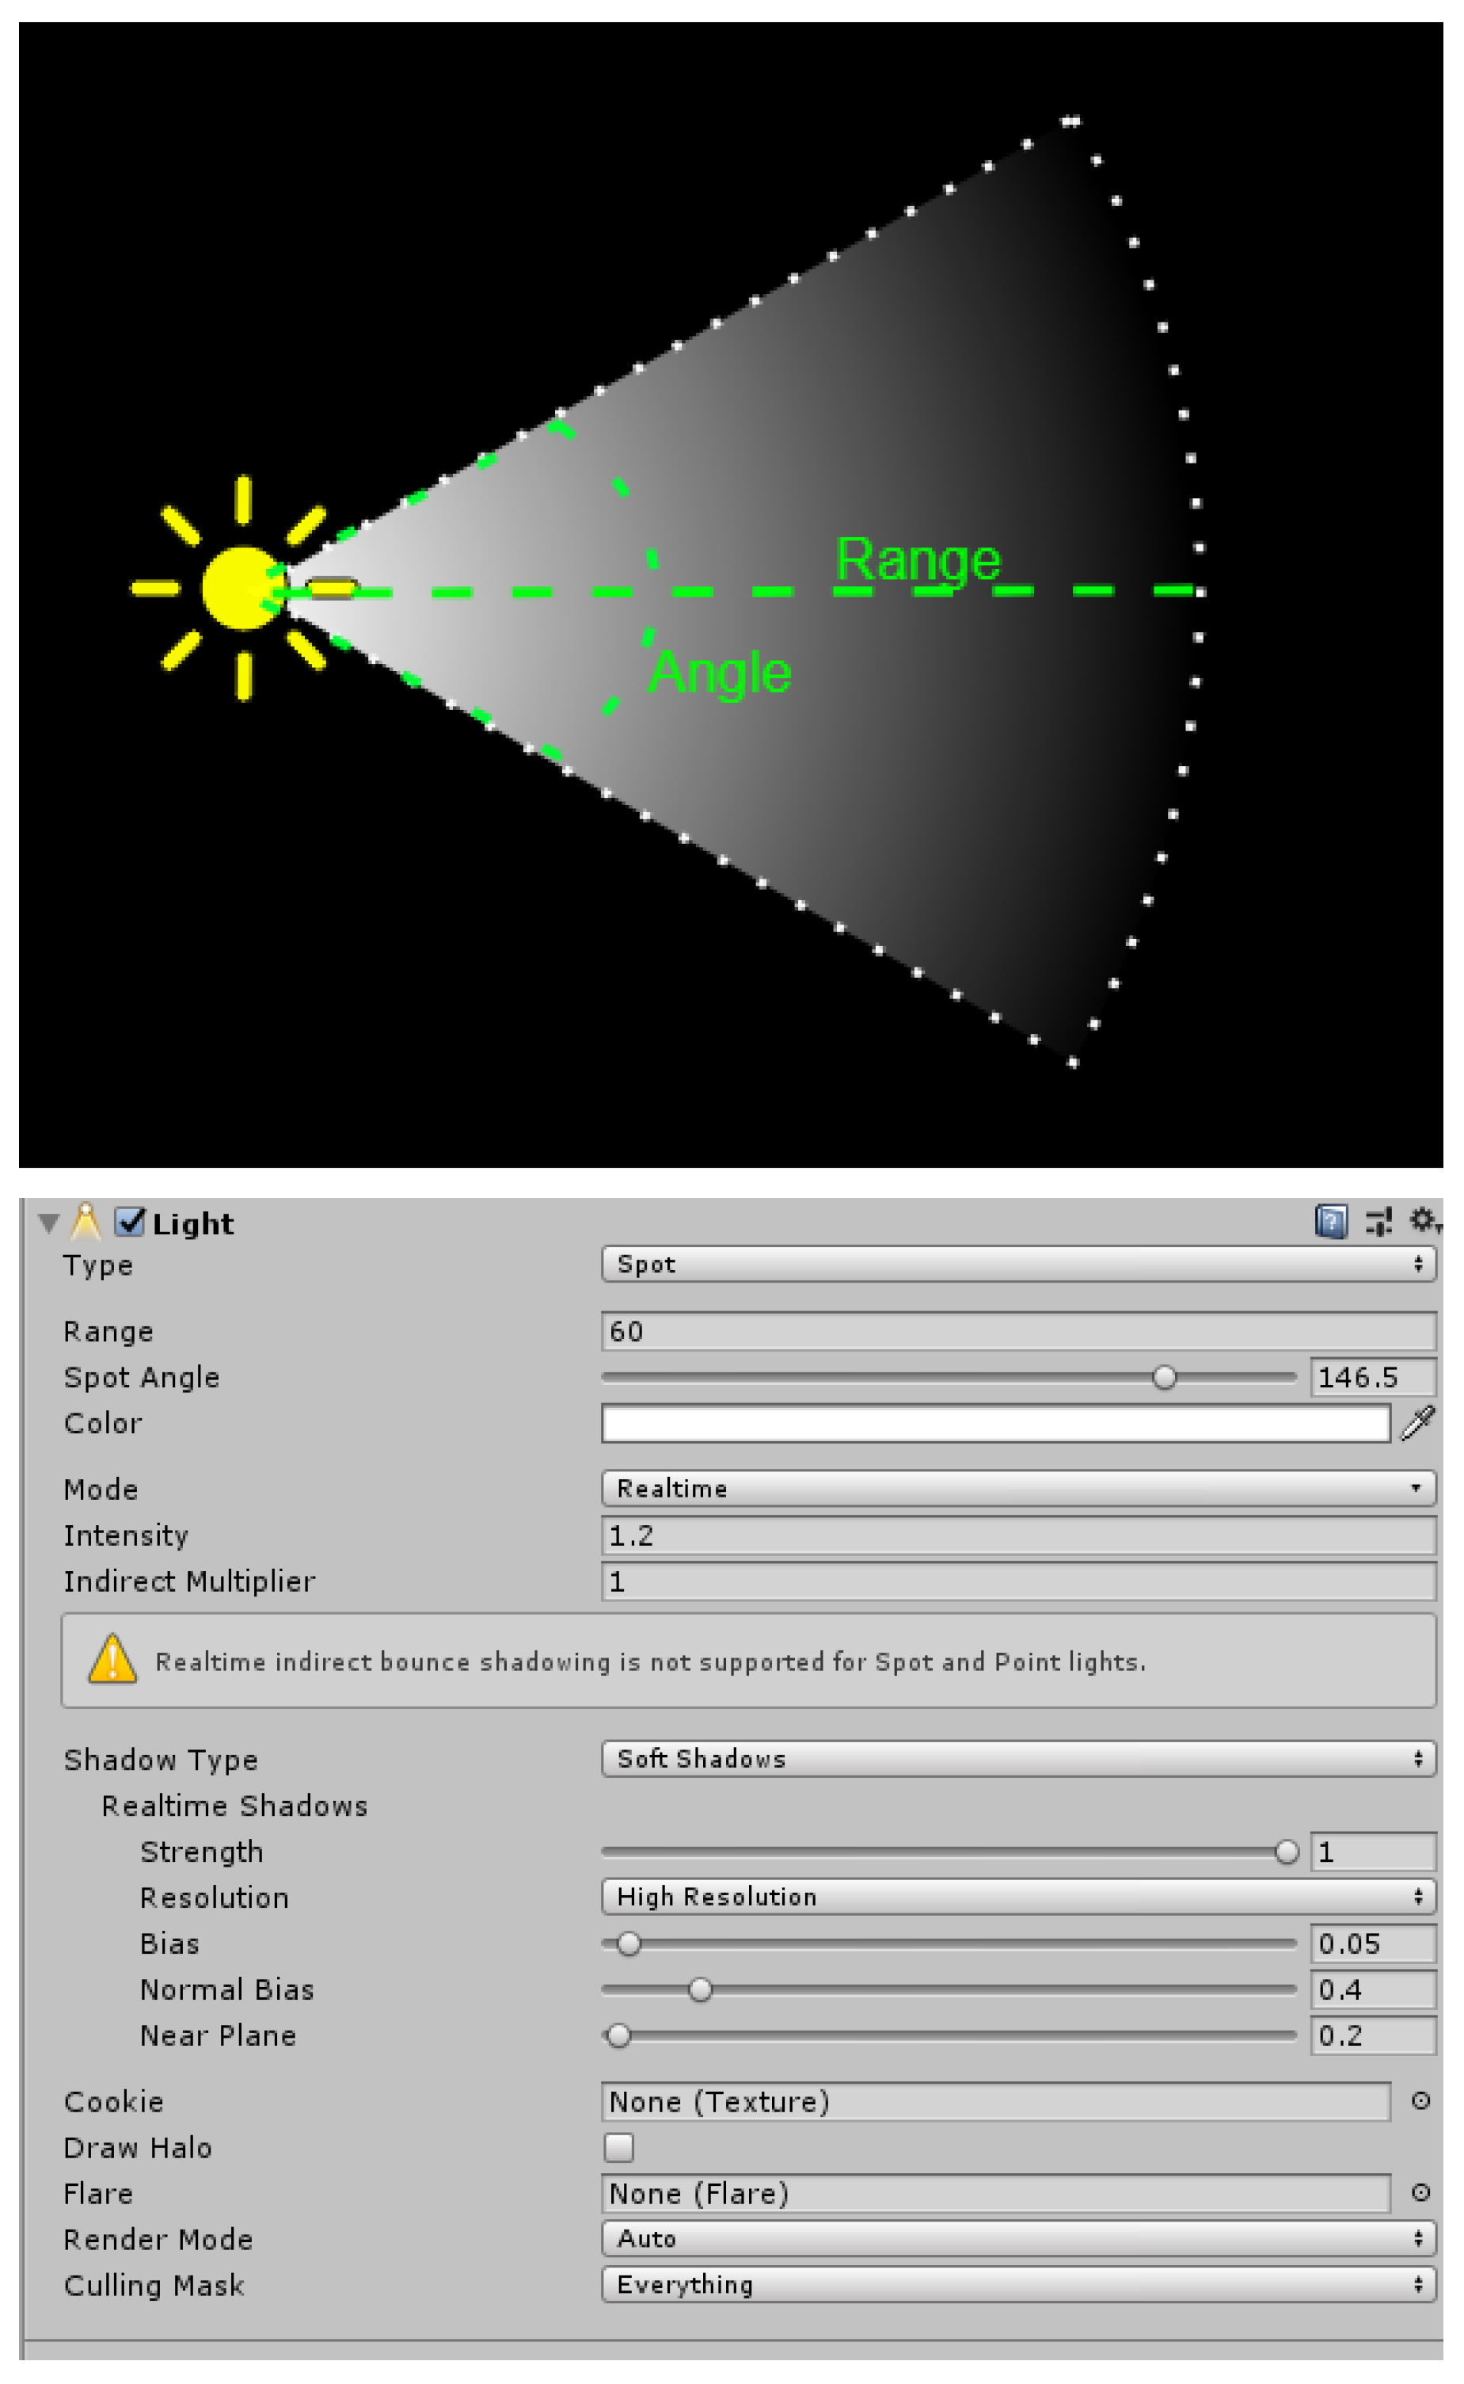Click the Spot Angle slider handle
This screenshot has height=2384, width=1464.
point(1165,1378)
